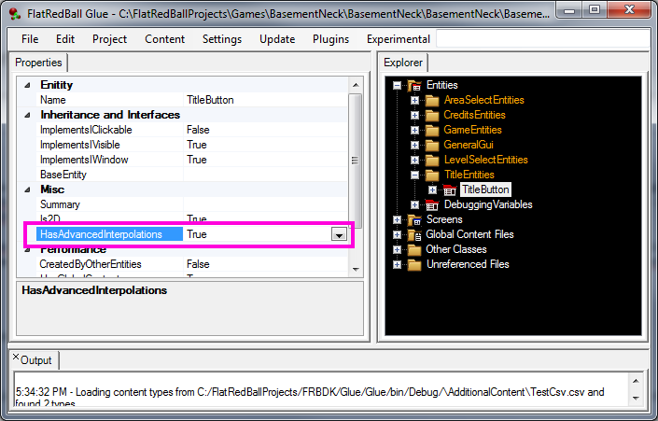Open the Experimental menu
Viewport: 658px width, 421px height.
(399, 39)
